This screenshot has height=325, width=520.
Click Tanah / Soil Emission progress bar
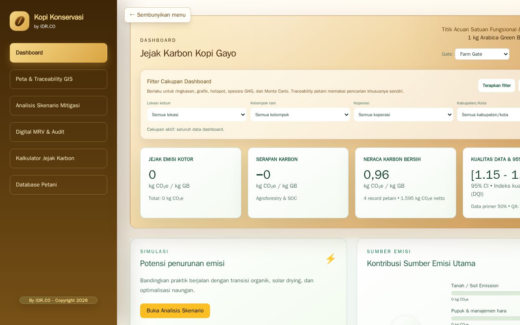(485, 293)
